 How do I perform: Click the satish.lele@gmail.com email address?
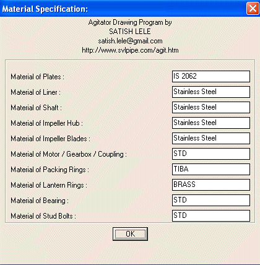point(130,41)
